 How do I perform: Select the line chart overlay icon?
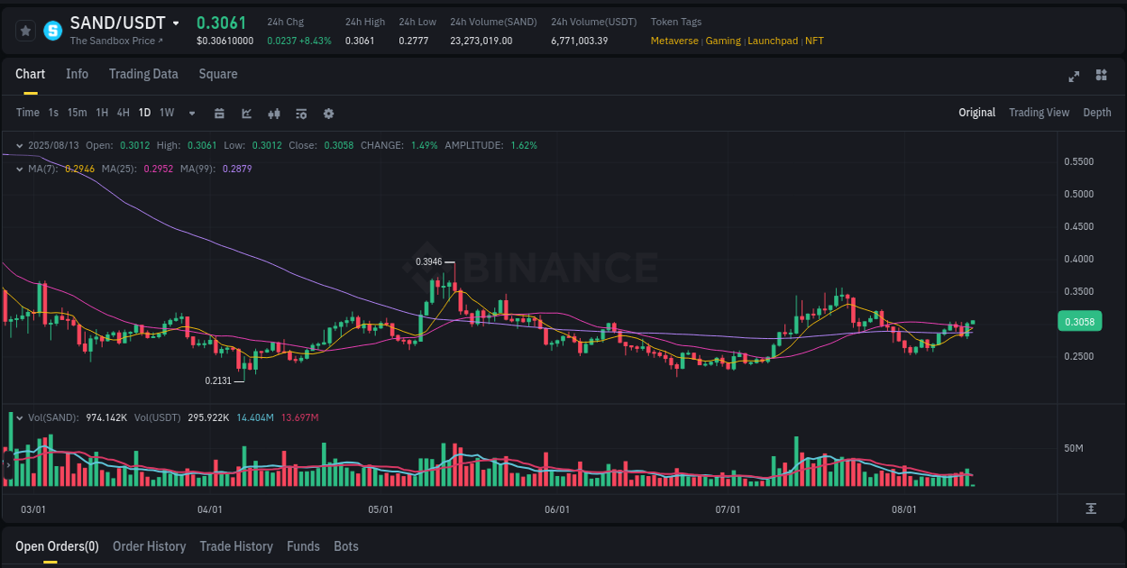tap(246, 113)
